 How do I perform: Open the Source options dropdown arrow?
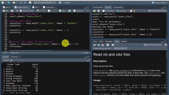(x=84, y=11)
